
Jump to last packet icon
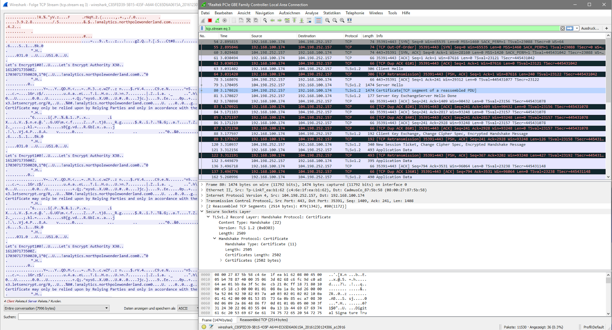[301, 21]
